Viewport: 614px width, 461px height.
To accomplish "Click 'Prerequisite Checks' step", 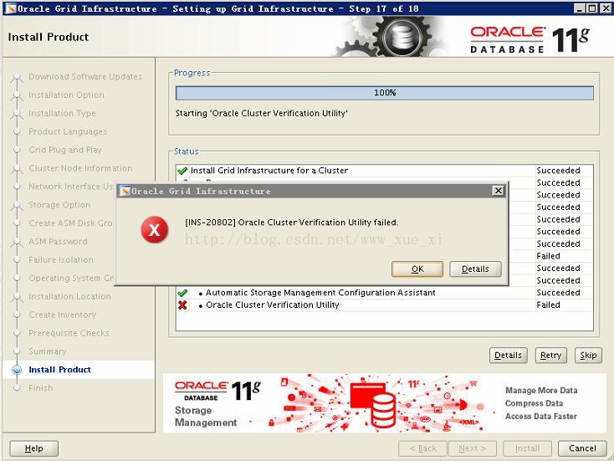I will pyautogui.click(x=69, y=333).
